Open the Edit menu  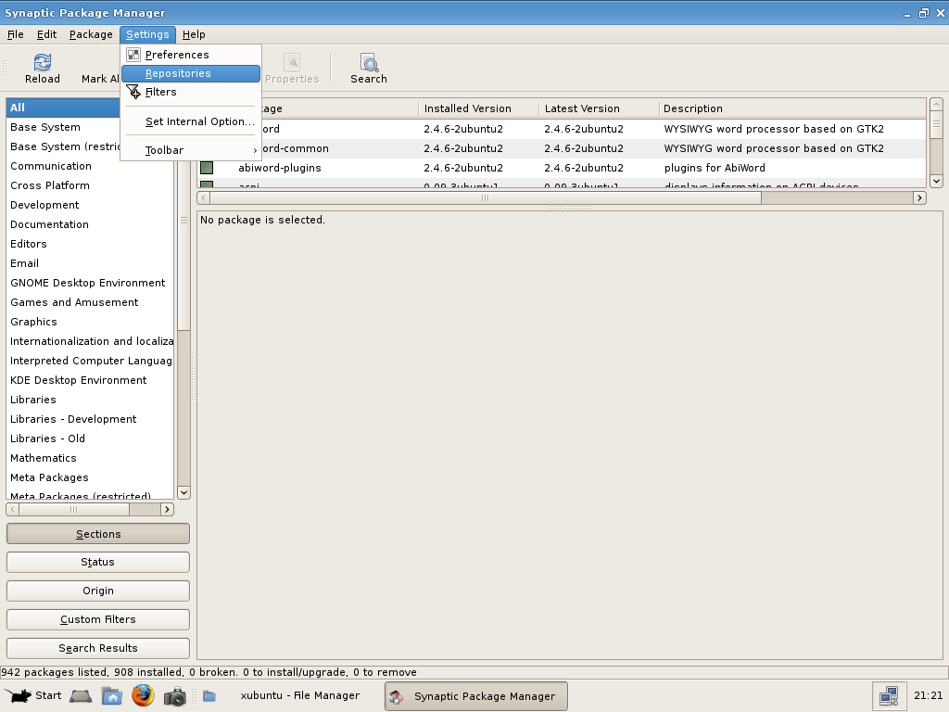pos(46,34)
